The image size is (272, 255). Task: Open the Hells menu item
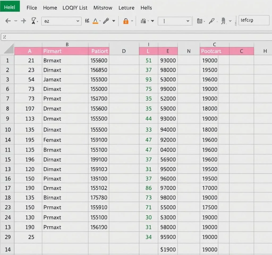[x=146, y=8]
